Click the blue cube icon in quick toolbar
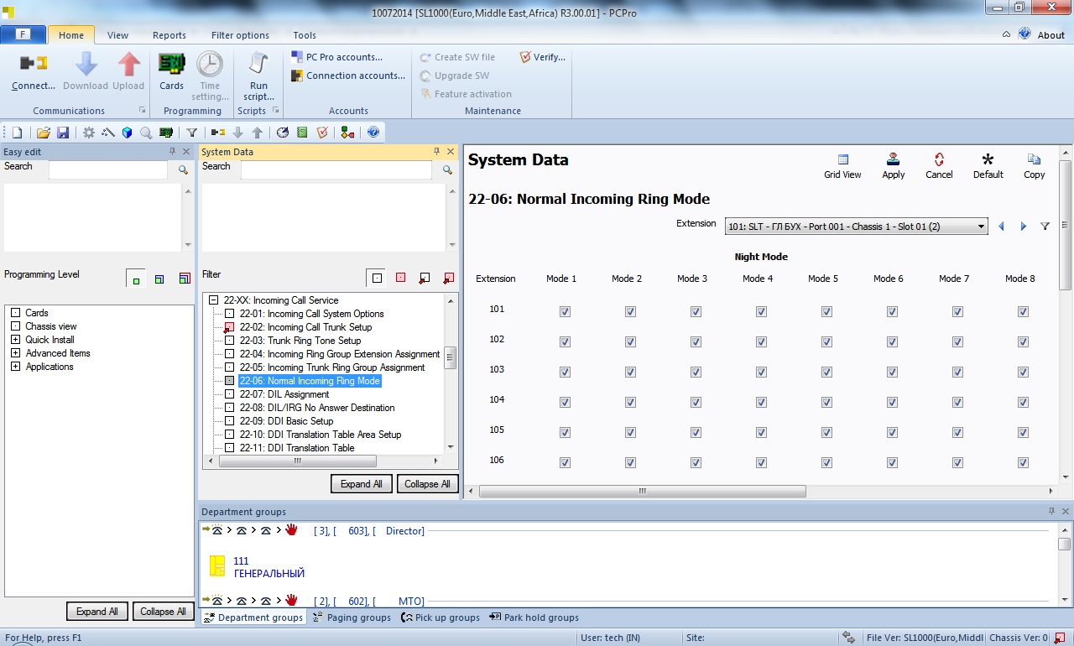 coord(128,133)
